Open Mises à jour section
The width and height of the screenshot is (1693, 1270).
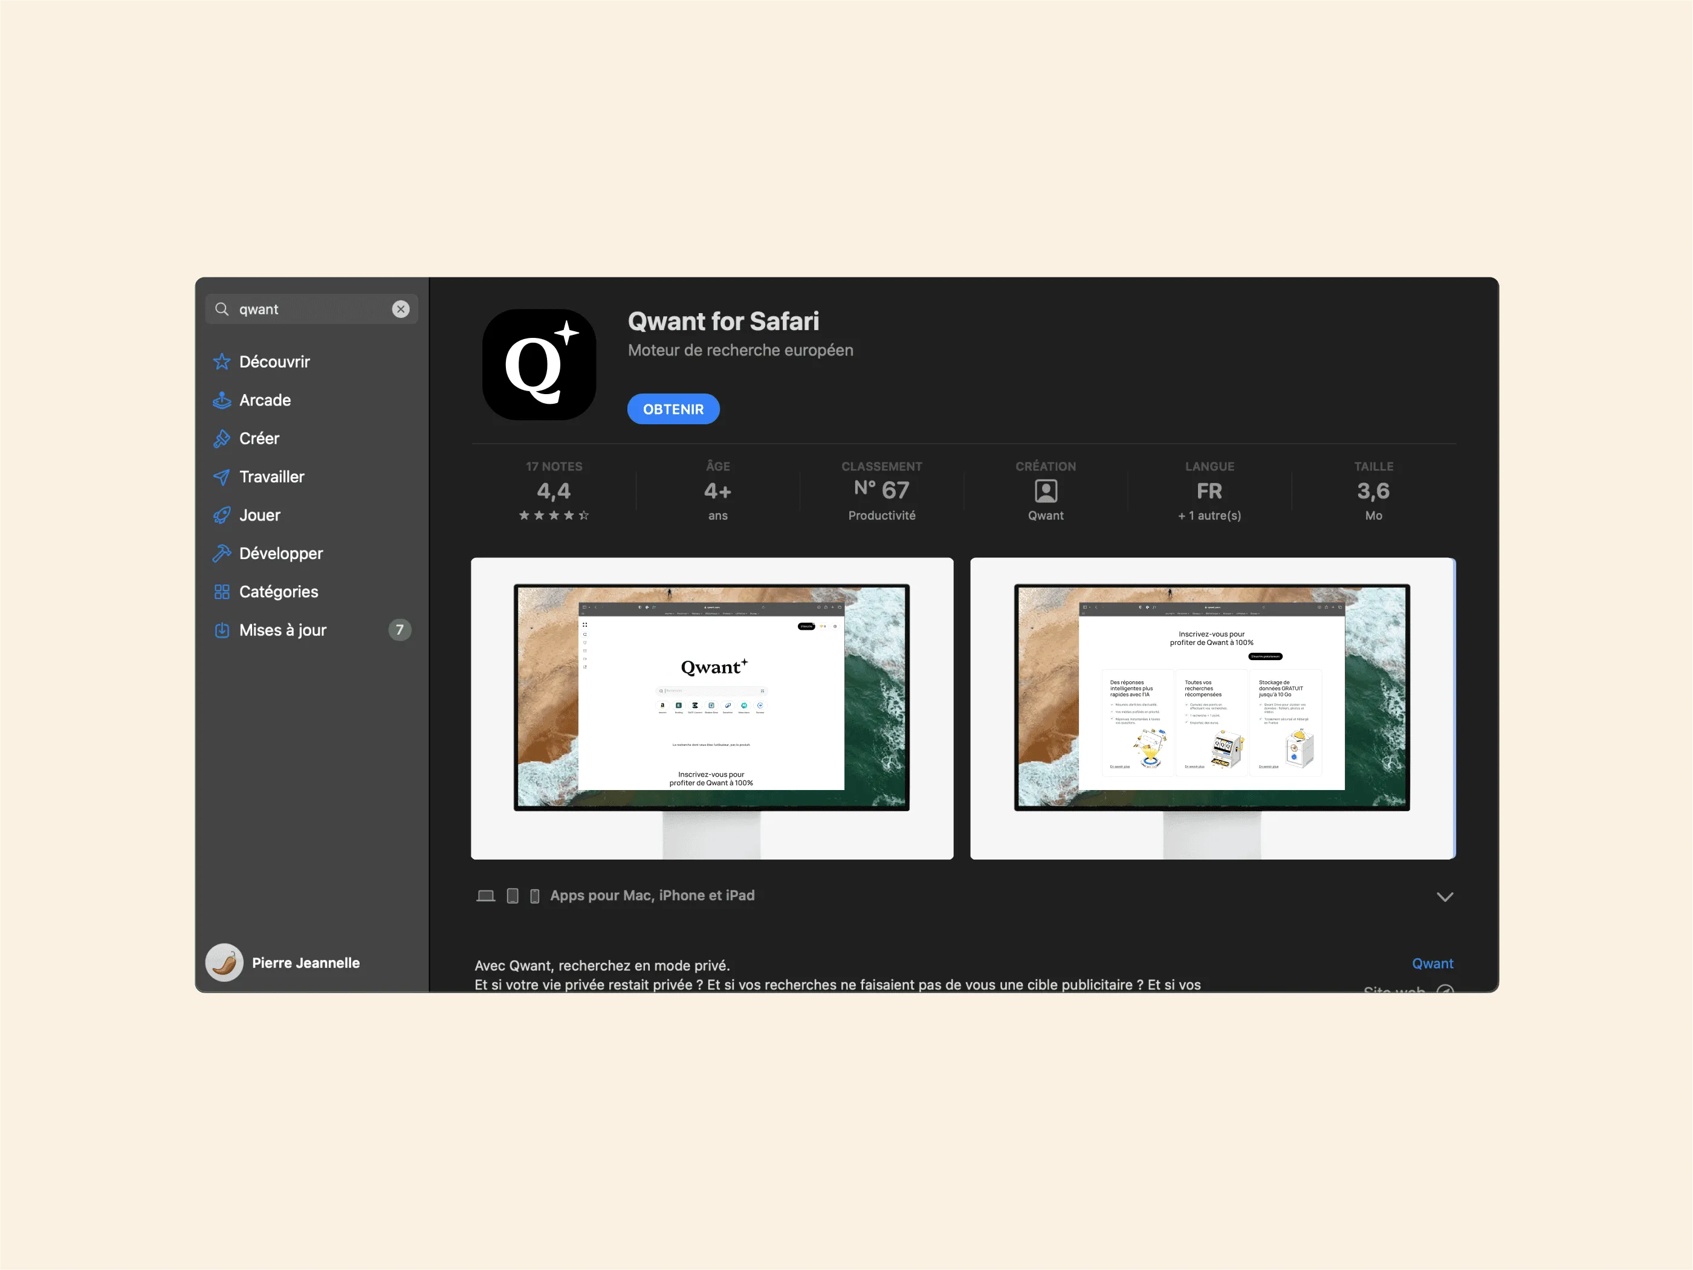point(282,630)
